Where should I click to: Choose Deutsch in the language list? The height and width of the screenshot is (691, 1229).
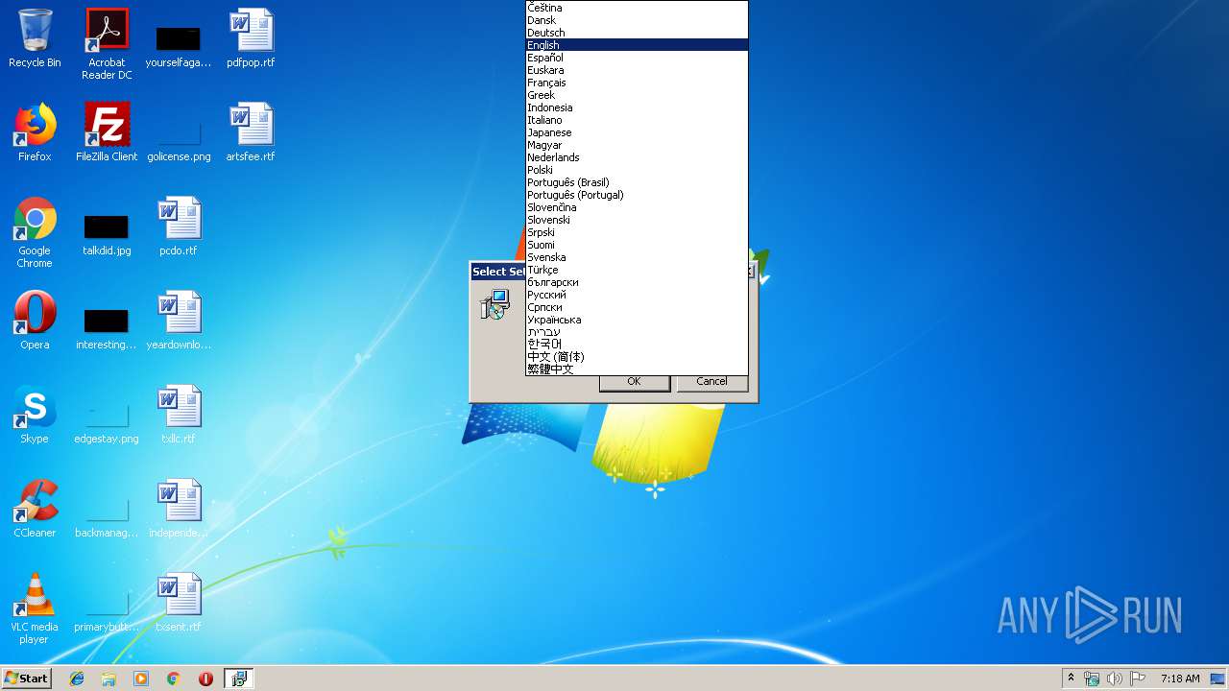pyautogui.click(x=637, y=33)
